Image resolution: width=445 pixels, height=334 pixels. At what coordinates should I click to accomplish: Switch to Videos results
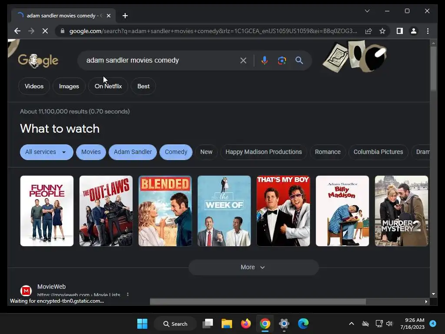click(34, 86)
